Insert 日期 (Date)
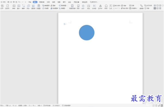The width and height of the screenshot is (164, 107). [x=132, y=5]
